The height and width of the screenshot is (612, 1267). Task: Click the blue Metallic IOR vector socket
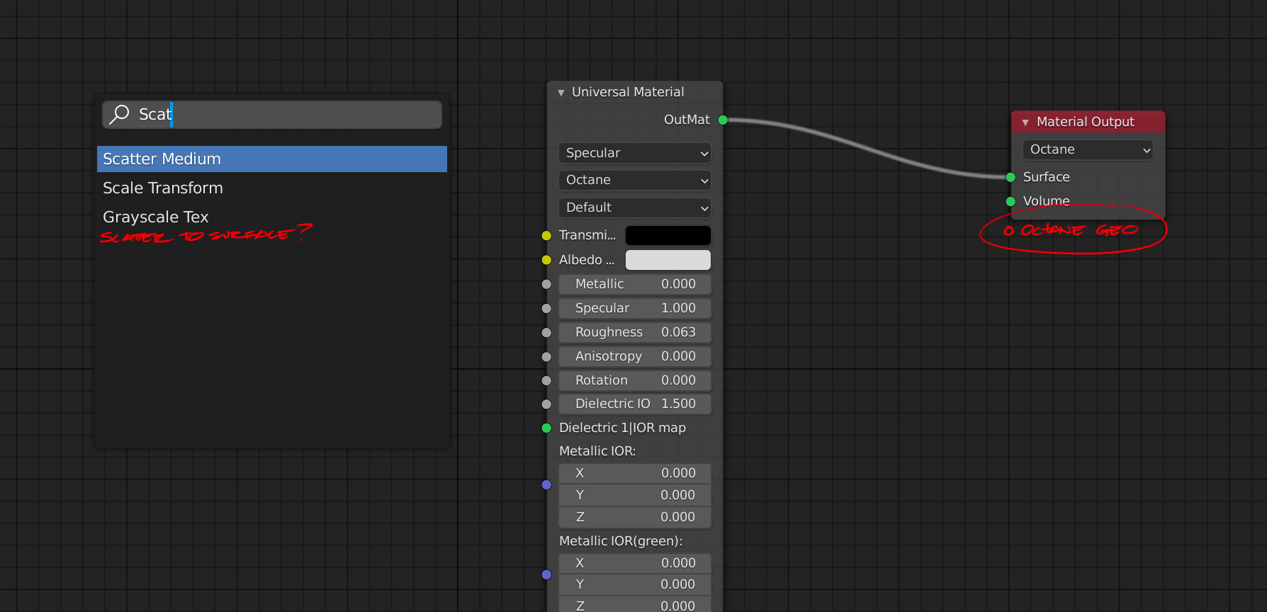(x=546, y=484)
